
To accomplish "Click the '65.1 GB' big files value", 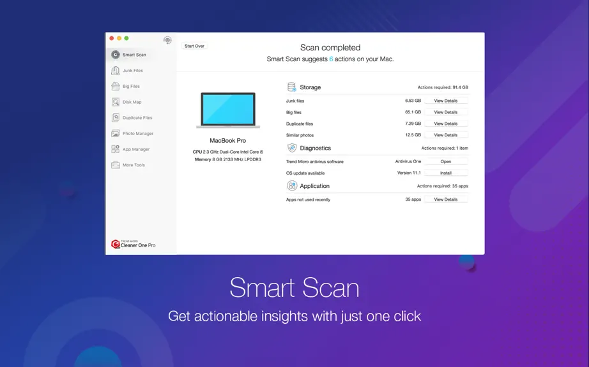I will [413, 112].
